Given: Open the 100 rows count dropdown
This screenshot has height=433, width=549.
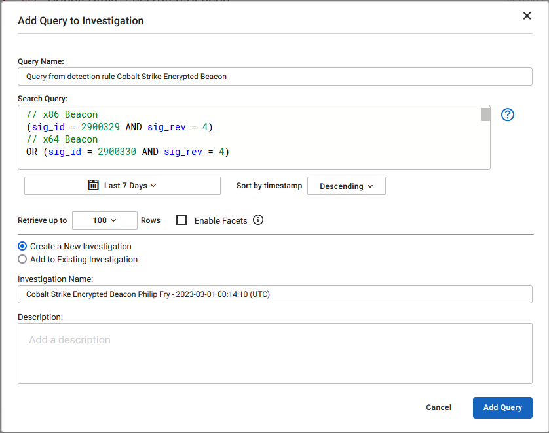Looking at the screenshot, I should coord(104,220).
